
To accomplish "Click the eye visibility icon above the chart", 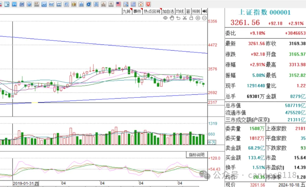I will [165, 18].
